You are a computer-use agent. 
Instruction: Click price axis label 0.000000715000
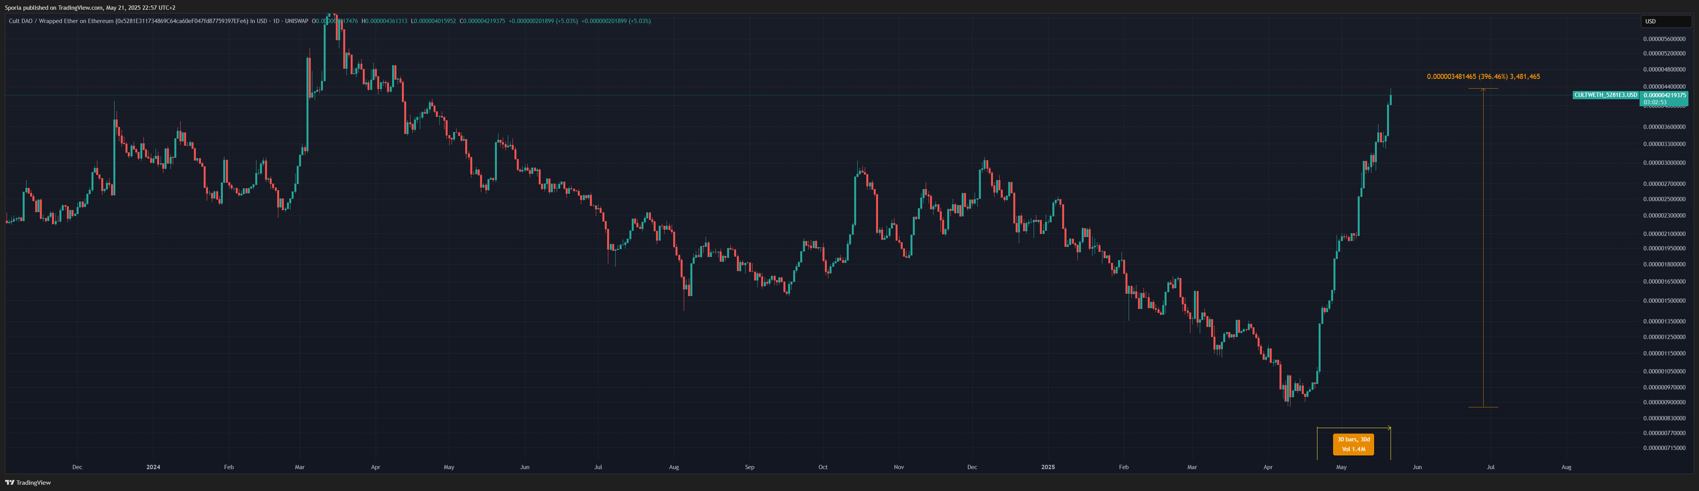click(1664, 448)
